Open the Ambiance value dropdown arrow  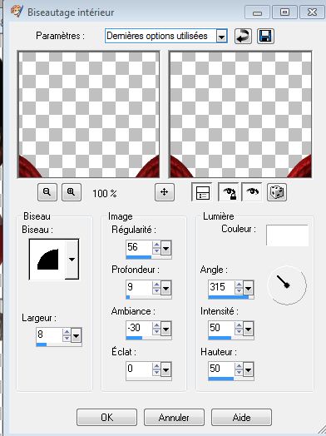point(166,329)
